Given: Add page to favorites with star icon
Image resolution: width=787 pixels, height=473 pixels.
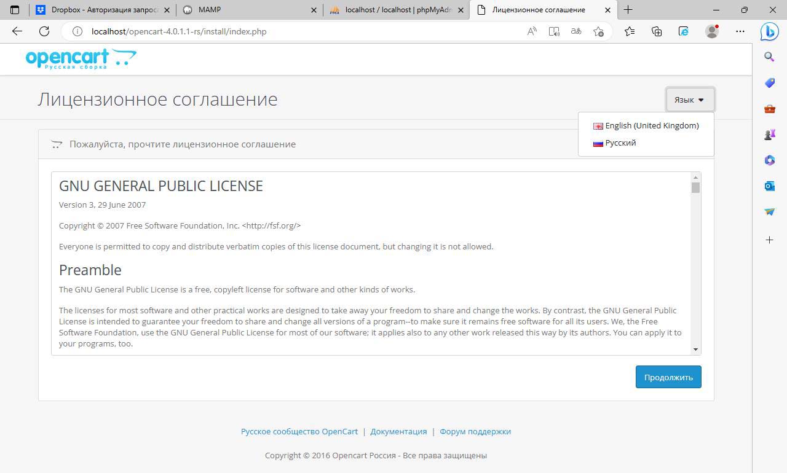Looking at the screenshot, I should pyautogui.click(x=598, y=31).
